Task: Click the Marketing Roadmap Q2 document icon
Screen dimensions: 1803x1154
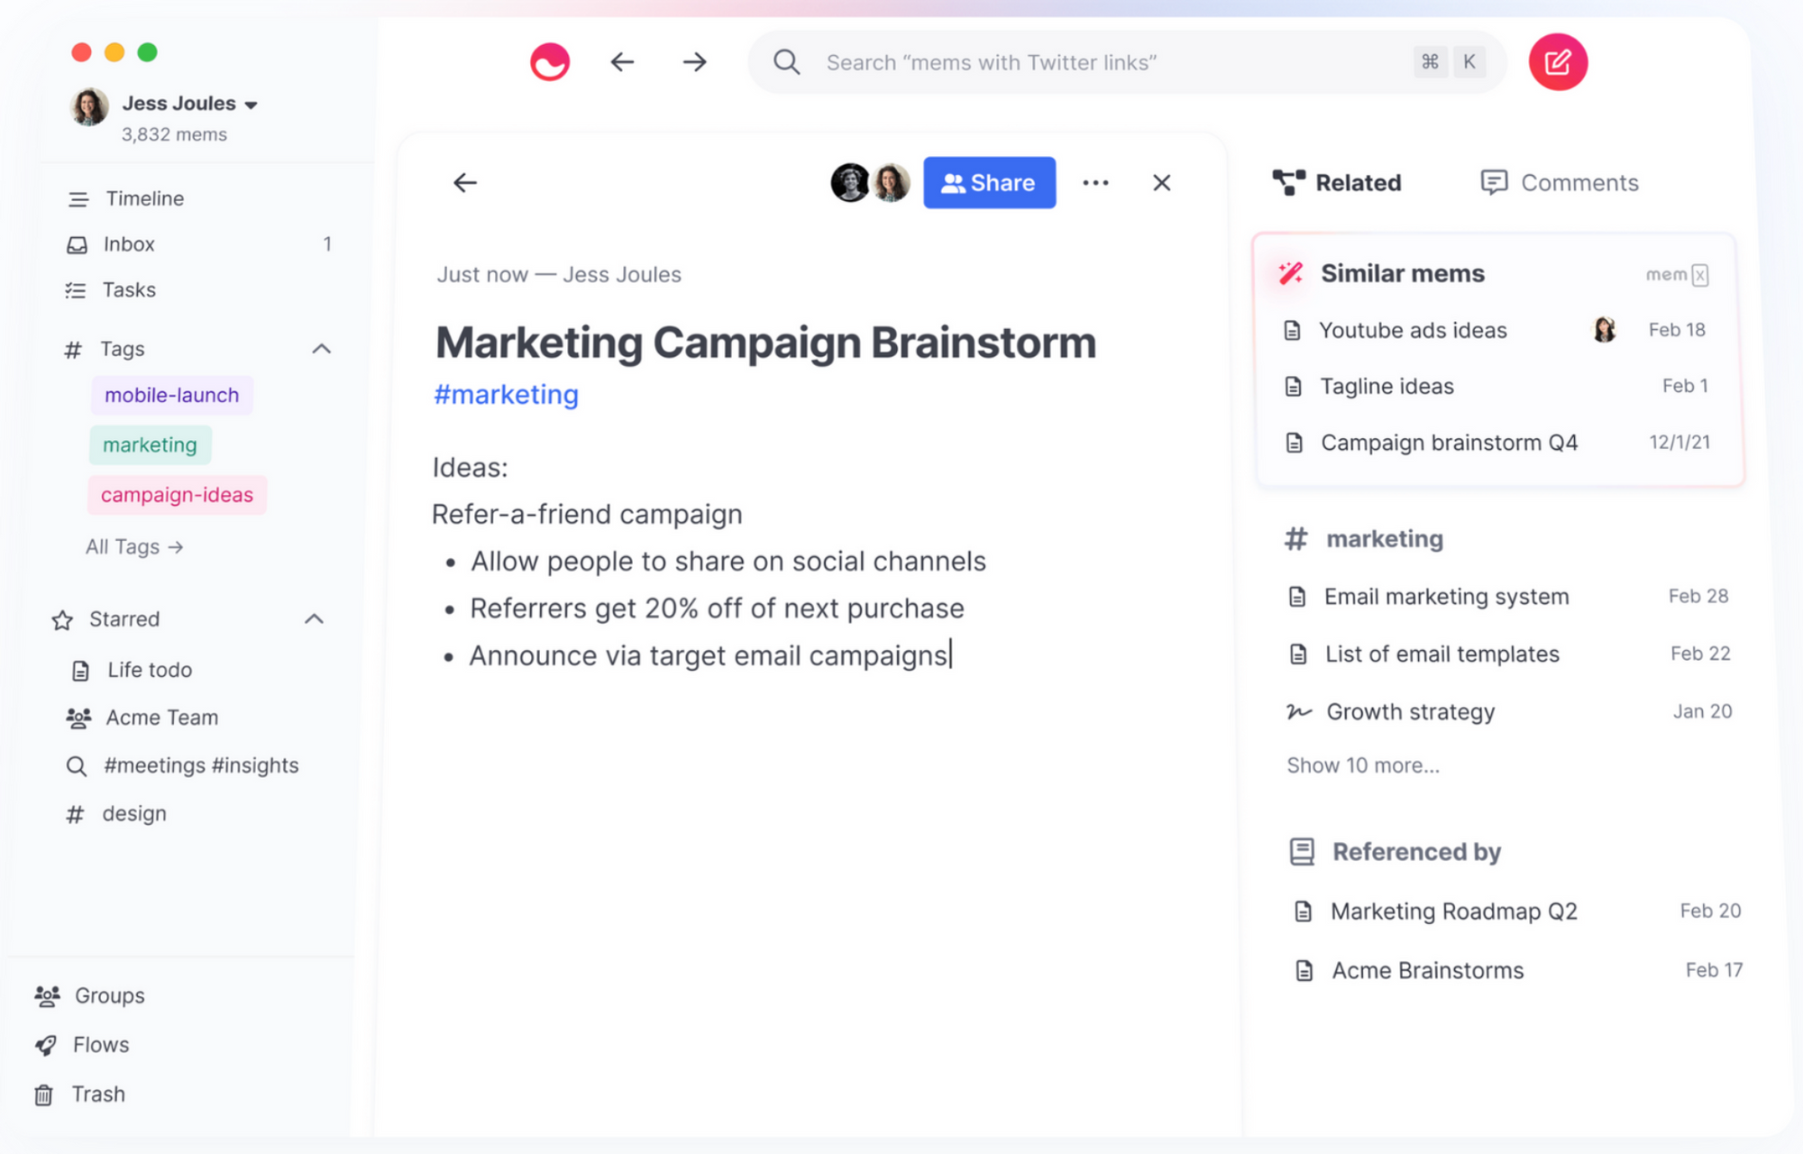Action: point(1303,911)
